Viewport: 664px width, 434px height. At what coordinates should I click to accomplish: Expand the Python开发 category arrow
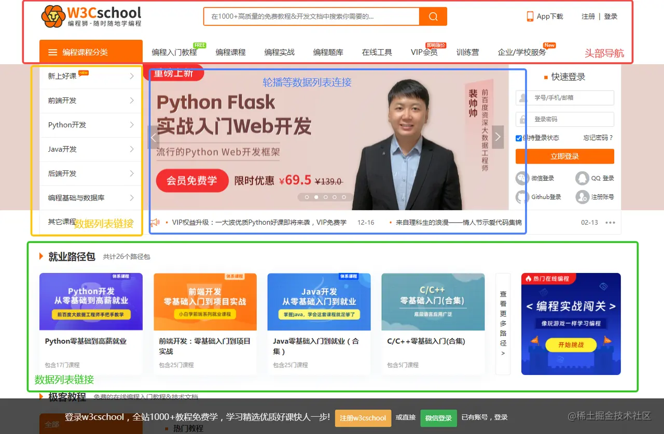click(x=132, y=125)
